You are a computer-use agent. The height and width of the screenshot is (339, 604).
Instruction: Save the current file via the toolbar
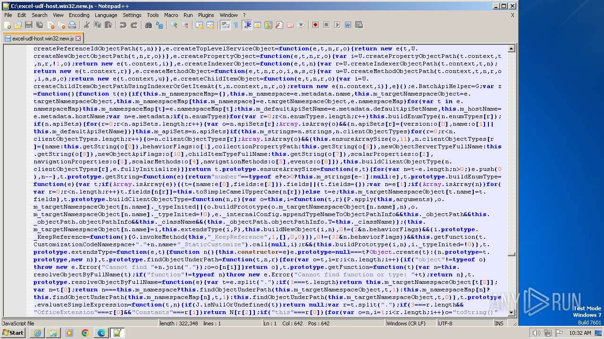pos(29,25)
